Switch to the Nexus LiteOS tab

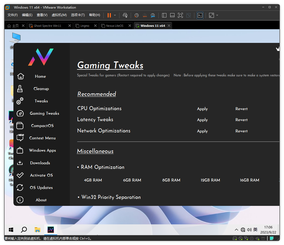[x=115, y=26]
